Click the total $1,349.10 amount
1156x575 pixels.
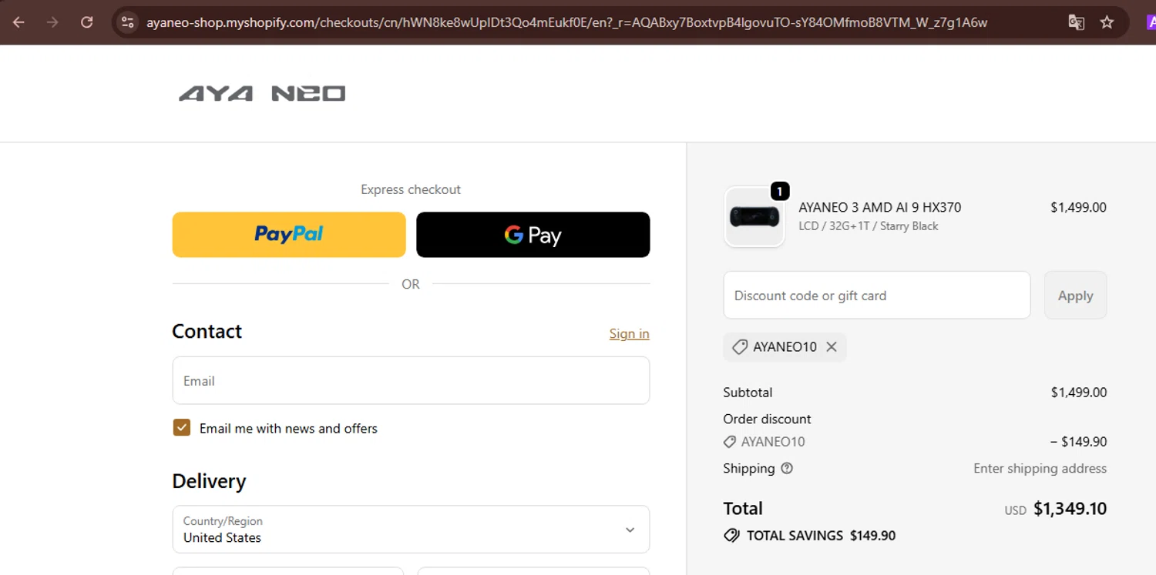(1070, 509)
